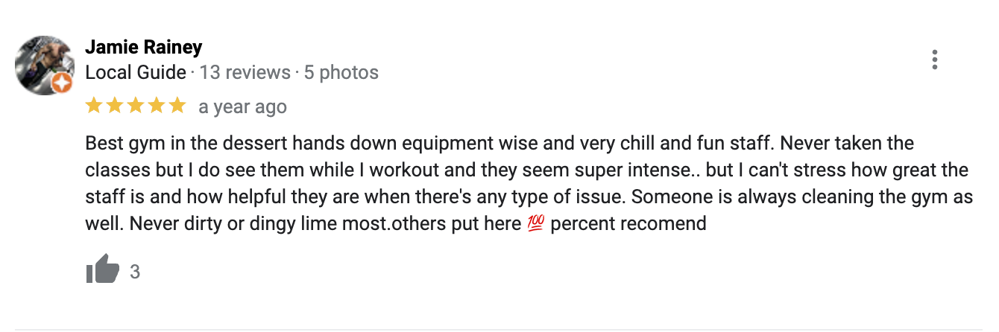Click the fifth yellow rating star

[x=177, y=106]
